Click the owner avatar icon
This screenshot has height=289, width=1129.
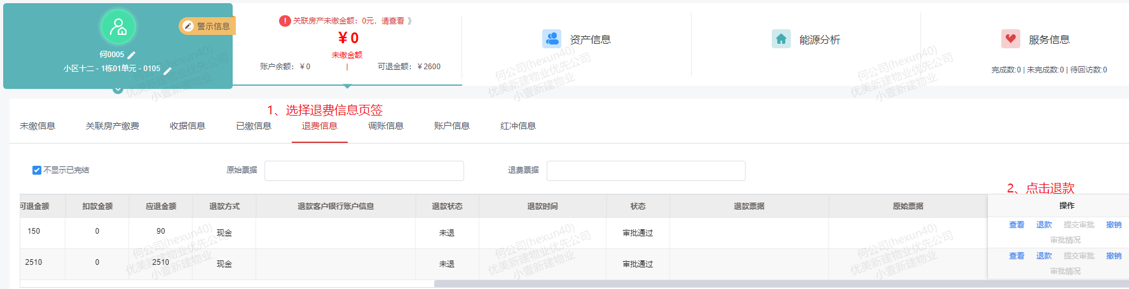click(118, 27)
